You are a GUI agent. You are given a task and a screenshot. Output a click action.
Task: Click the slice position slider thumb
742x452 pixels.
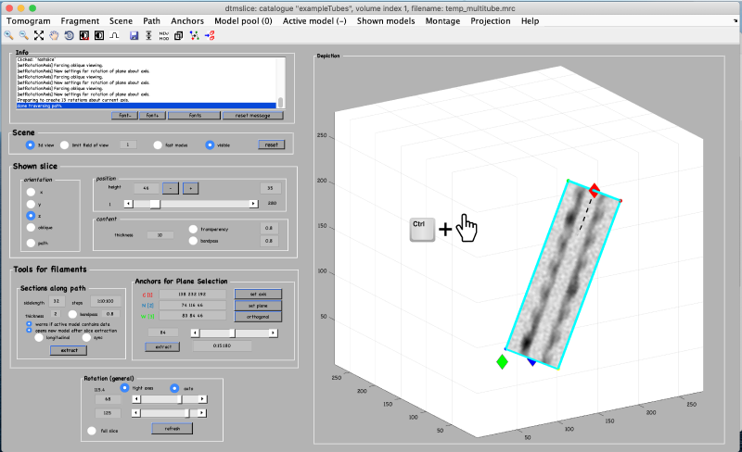click(x=155, y=204)
